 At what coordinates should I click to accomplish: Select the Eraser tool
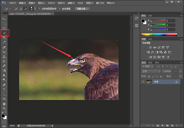[x=4, y=66]
